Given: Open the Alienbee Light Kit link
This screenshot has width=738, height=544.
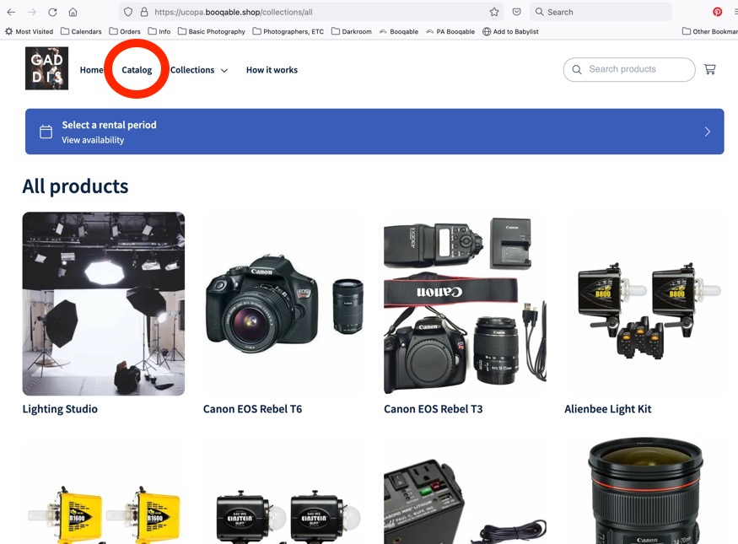Looking at the screenshot, I should click(x=608, y=409).
